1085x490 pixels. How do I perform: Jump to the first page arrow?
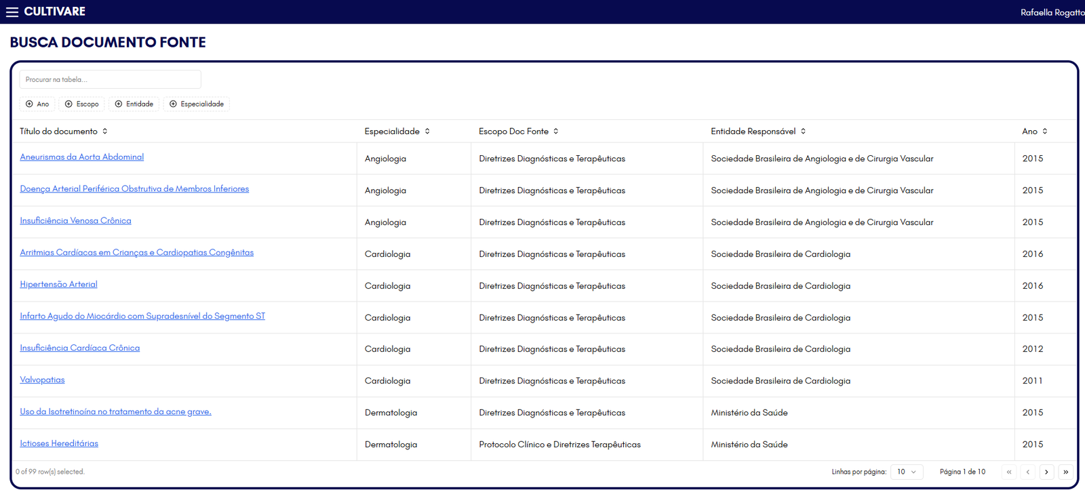coord(1008,472)
